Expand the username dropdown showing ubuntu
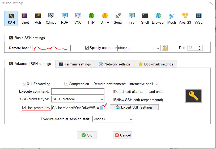The height and width of the screenshot is (149, 216). (x=158, y=48)
